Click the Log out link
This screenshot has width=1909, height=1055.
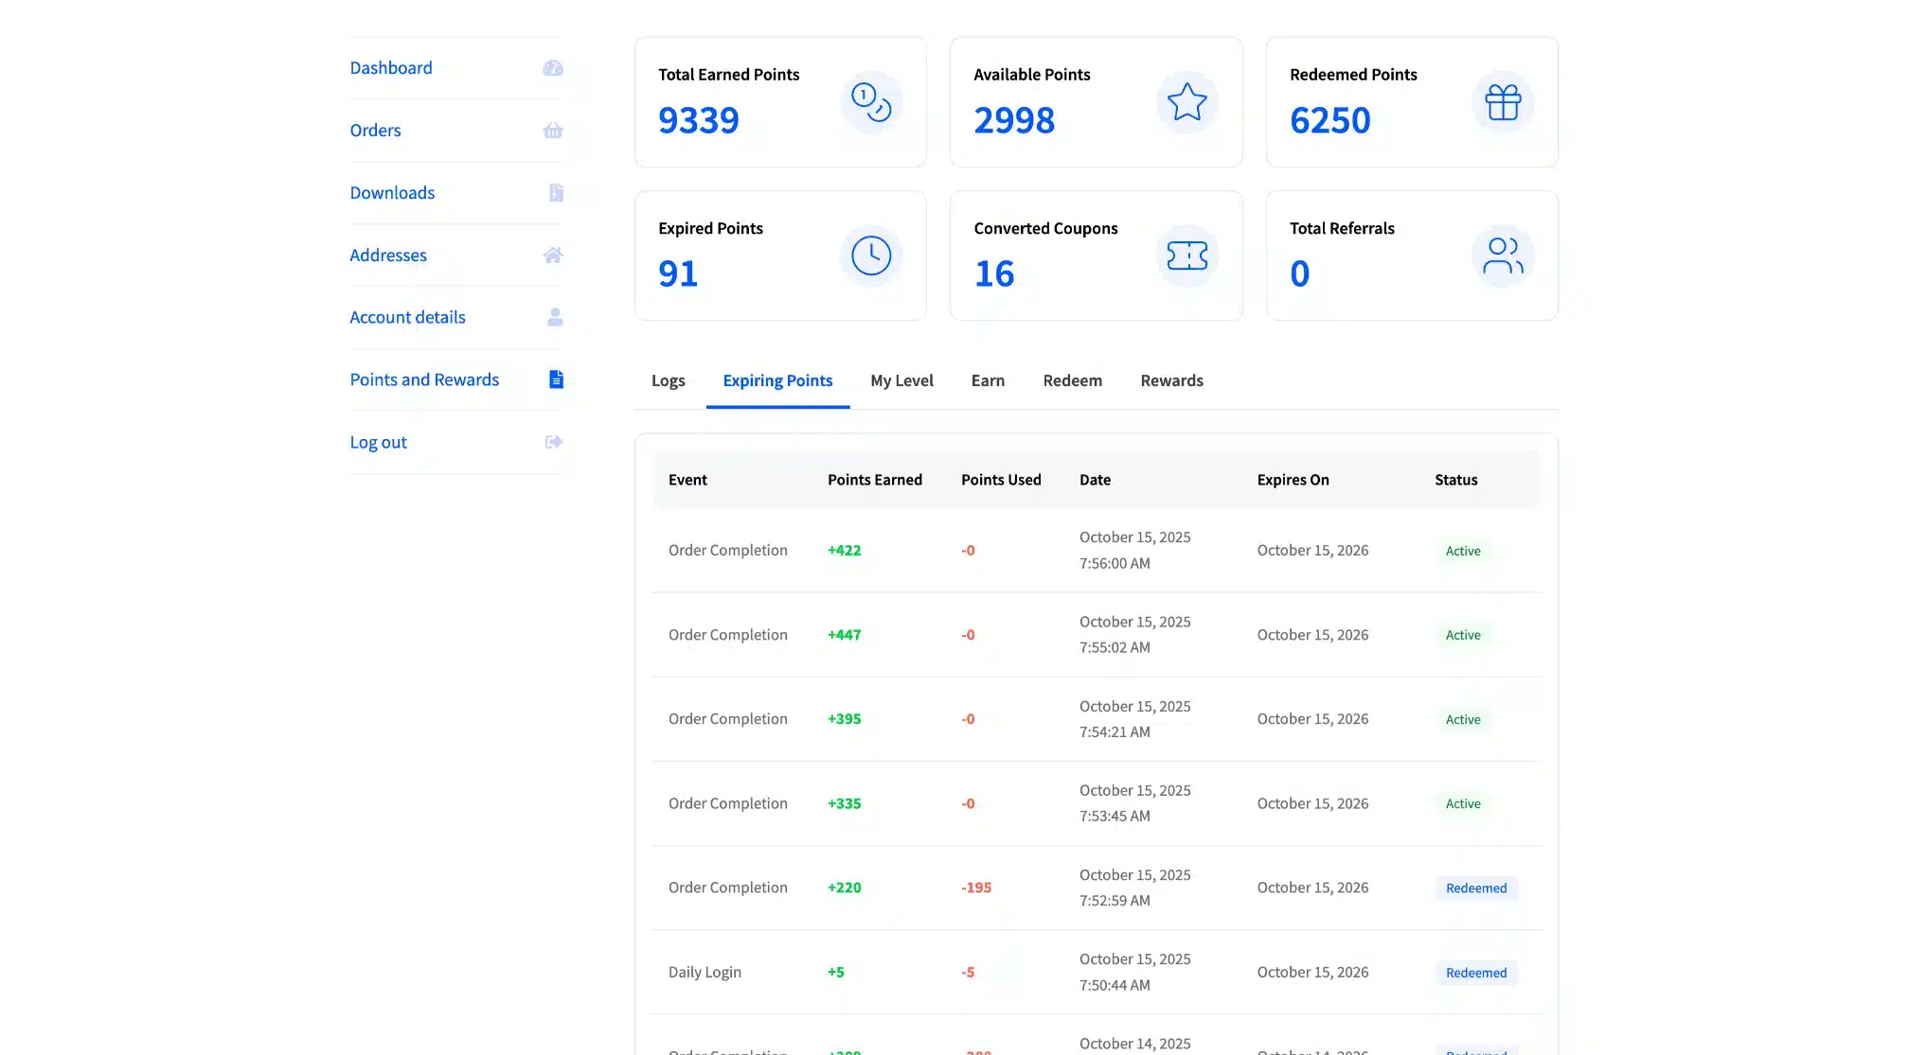(x=378, y=442)
